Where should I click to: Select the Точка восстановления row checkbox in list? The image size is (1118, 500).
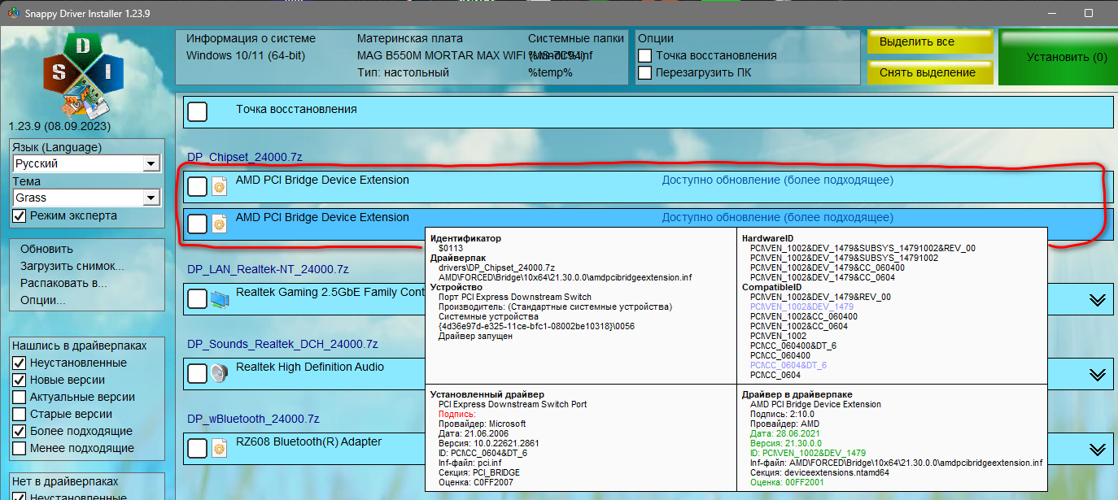click(197, 112)
